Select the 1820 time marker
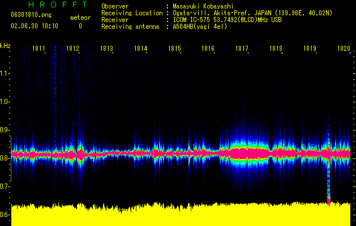The image size is (356, 226). point(344,49)
